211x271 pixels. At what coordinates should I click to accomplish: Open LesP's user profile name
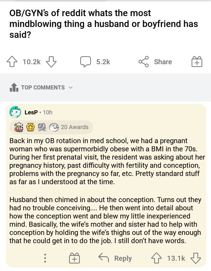click(x=31, y=112)
